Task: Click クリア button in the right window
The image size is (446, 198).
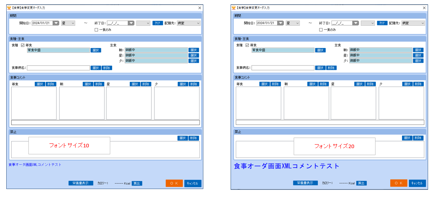Action: point(382,23)
